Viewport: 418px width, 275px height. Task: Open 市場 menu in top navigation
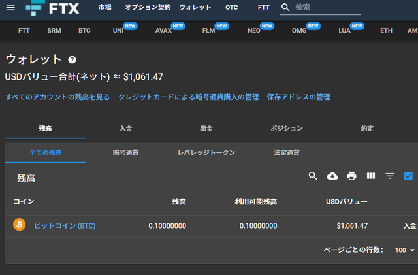[x=104, y=7]
